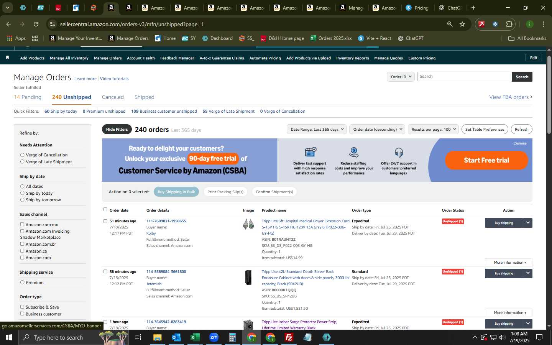Image resolution: width=552 pixels, height=345 pixels.
Task: Open Zoom from the taskbar
Action: pos(214,337)
